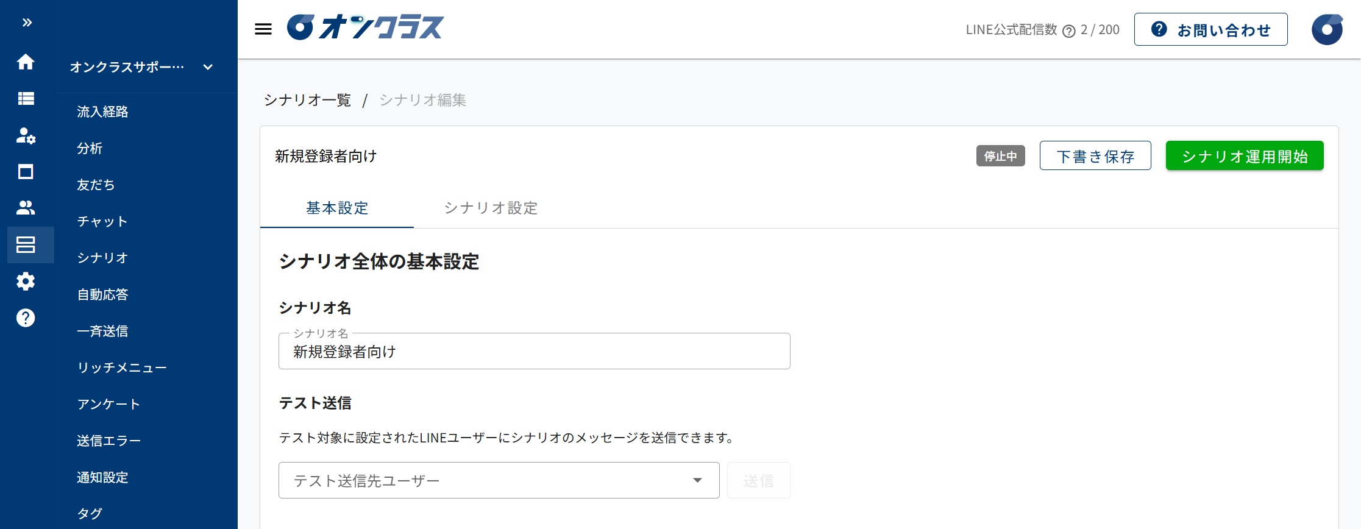Open 自動応答 in the side menu
Viewport: 1361px width, 529px height.
(x=102, y=294)
